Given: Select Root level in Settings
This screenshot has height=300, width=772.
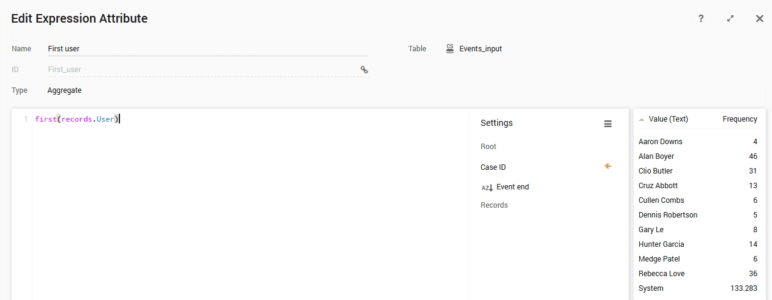Looking at the screenshot, I should point(489,147).
